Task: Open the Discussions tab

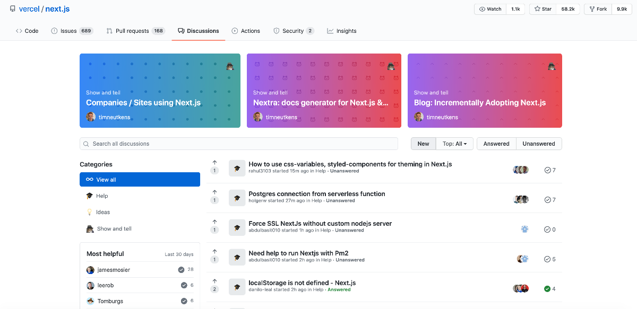Action: [199, 31]
